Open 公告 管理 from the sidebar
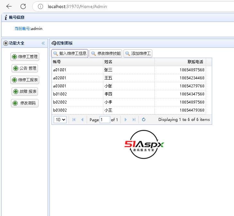 (x=25, y=68)
